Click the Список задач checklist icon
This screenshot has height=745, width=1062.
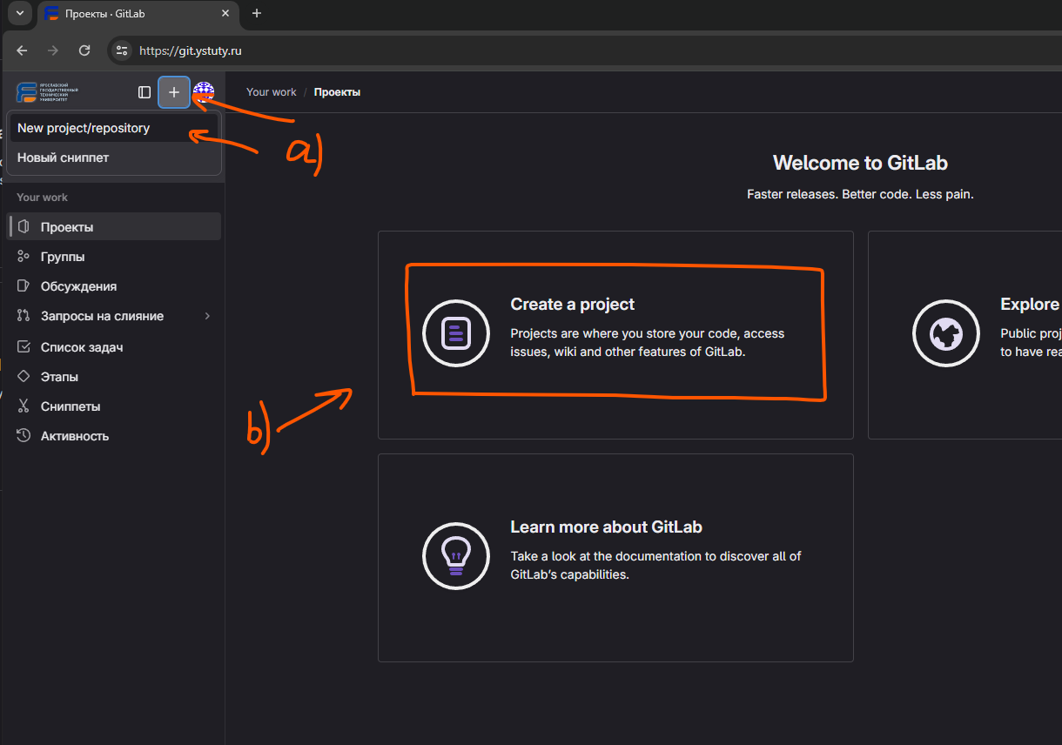click(24, 347)
